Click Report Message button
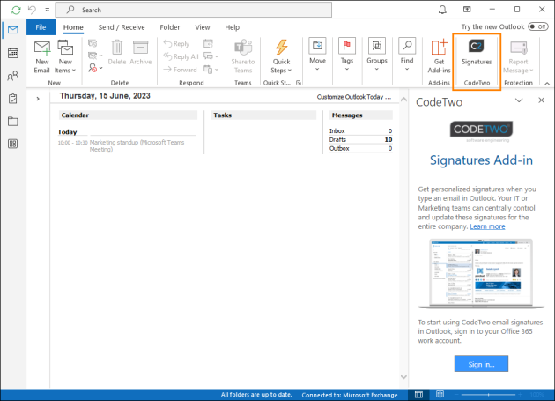Image resolution: width=555 pixels, height=401 pixels. point(518,56)
